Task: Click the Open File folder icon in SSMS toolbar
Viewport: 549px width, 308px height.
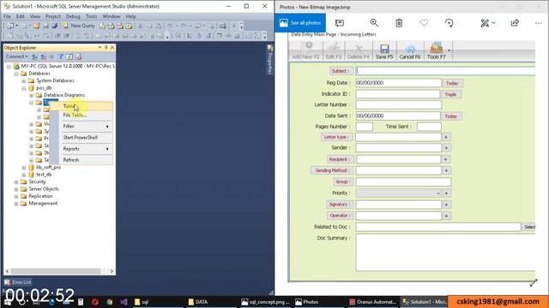Action: click(36, 26)
